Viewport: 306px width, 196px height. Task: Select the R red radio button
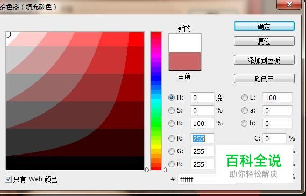point(172,138)
